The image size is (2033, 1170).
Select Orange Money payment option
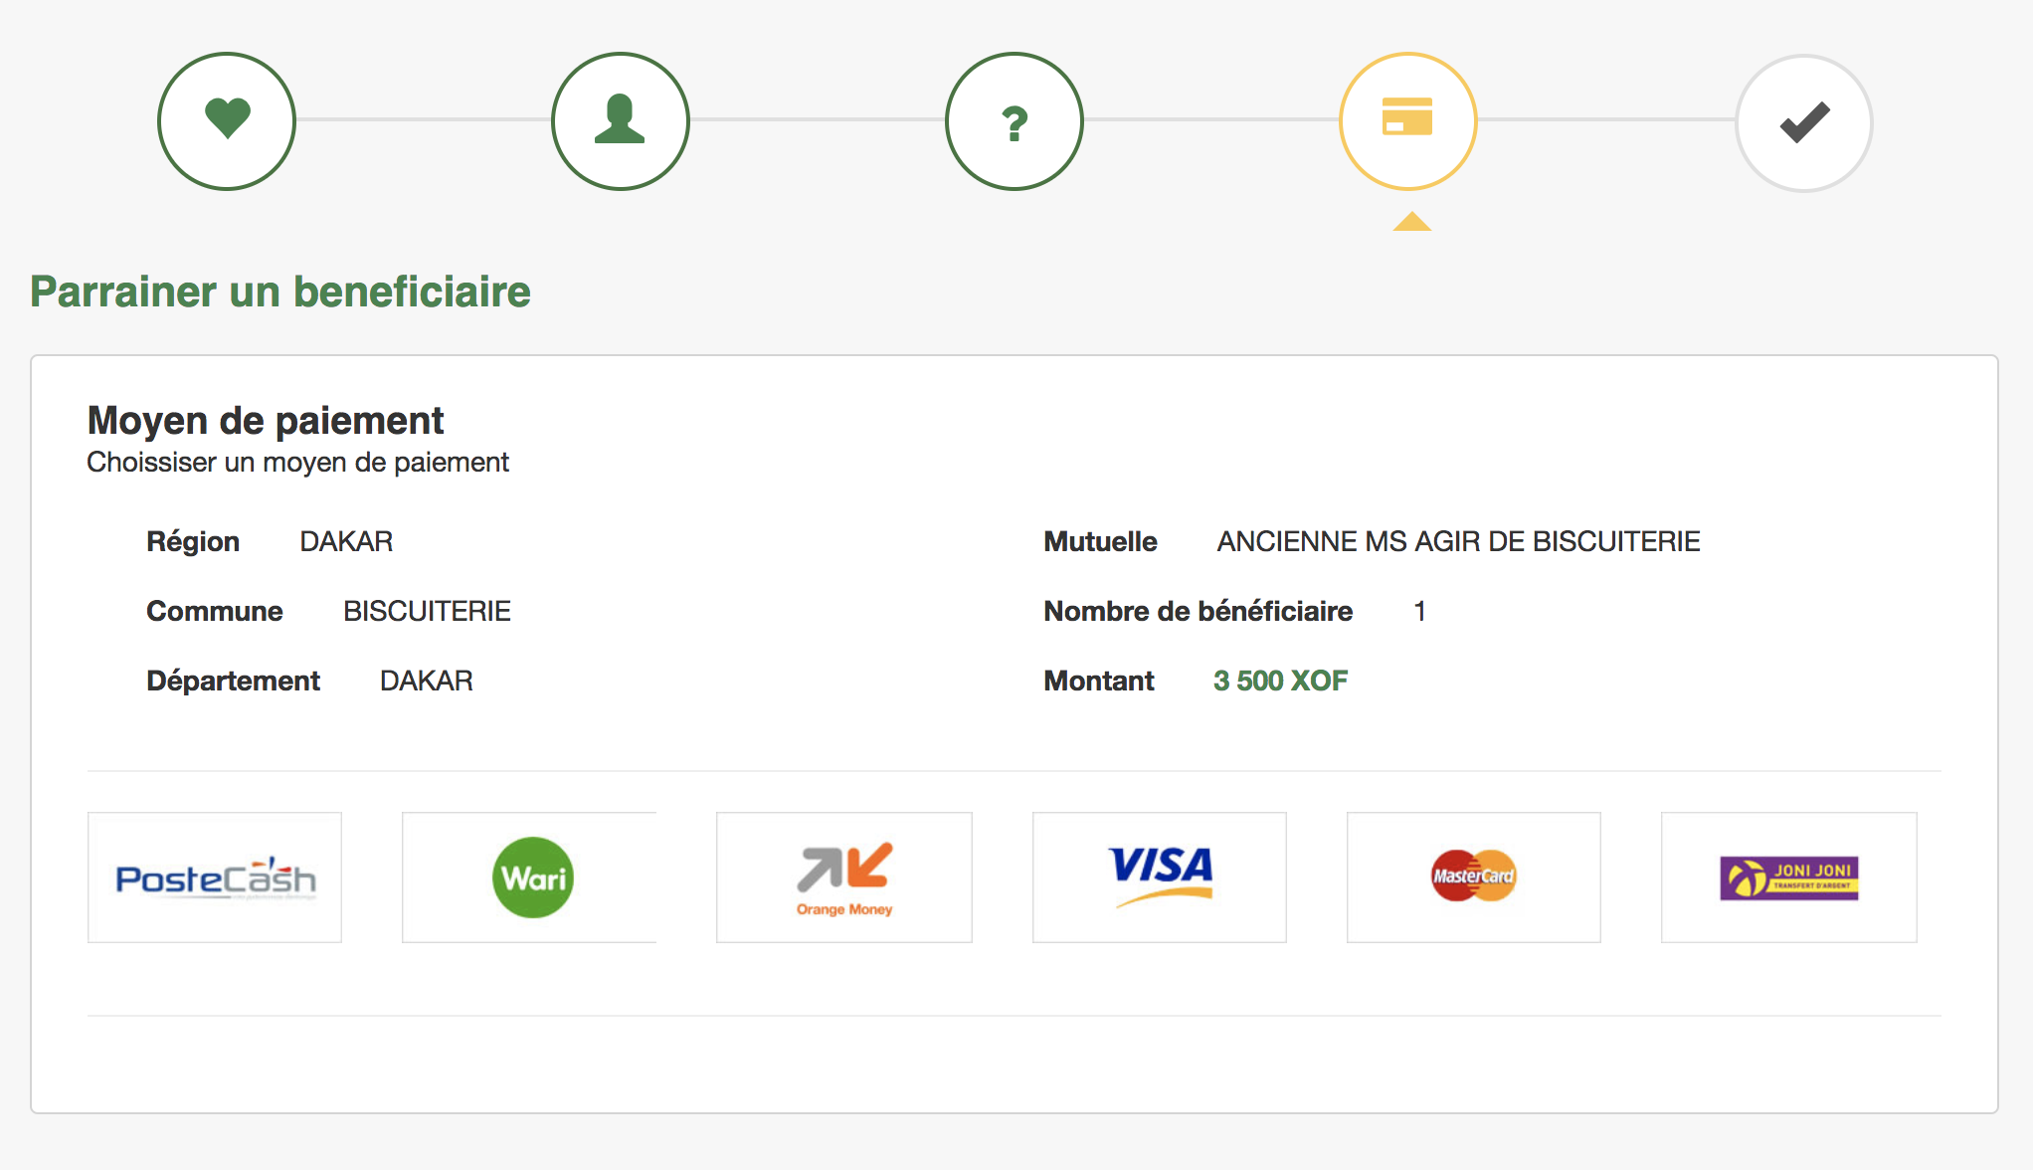click(843, 877)
